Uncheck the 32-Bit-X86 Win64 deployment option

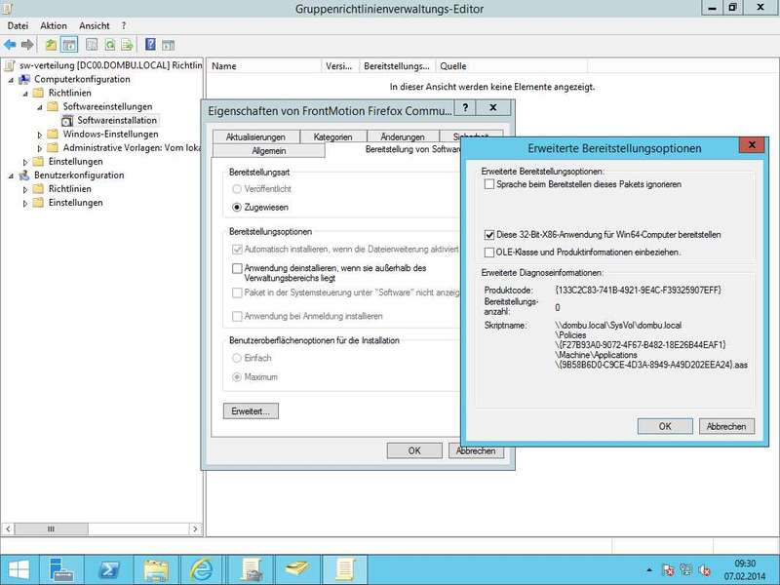[489, 235]
